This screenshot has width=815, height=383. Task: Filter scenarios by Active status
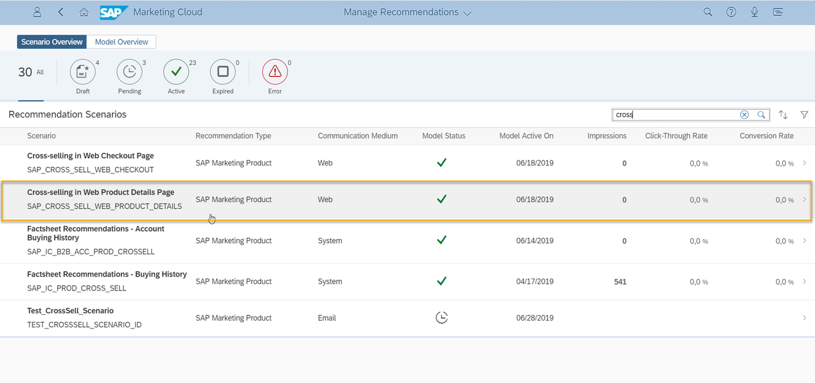tap(176, 72)
